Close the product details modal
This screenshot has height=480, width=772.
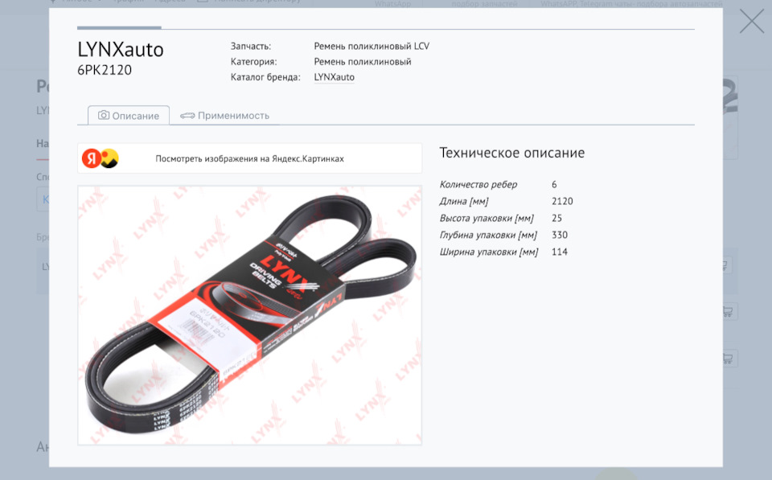click(x=751, y=23)
